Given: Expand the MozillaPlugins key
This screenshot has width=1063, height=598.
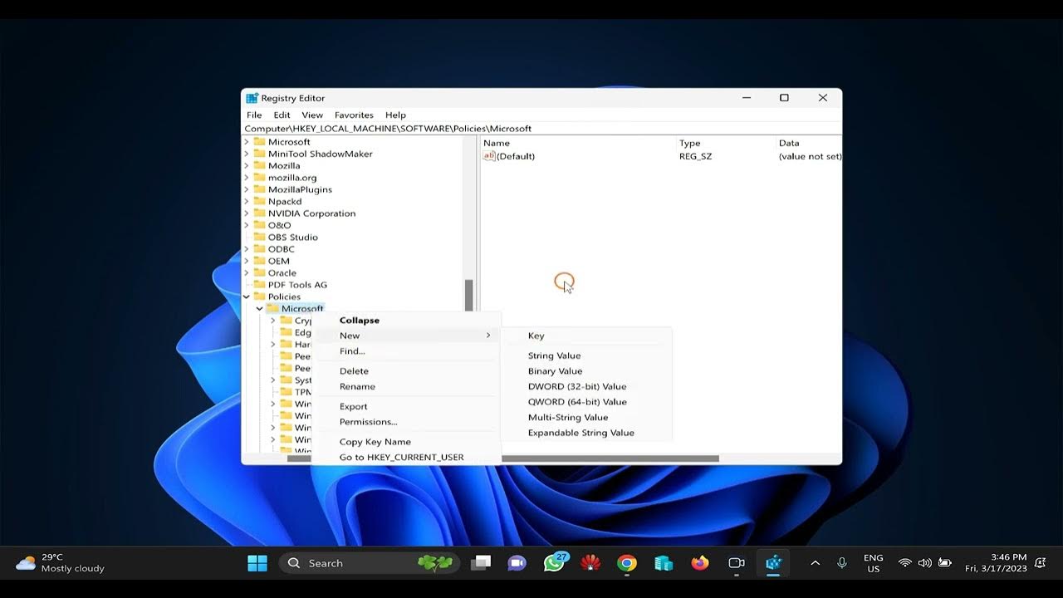Looking at the screenshot, I should [247, 189].
